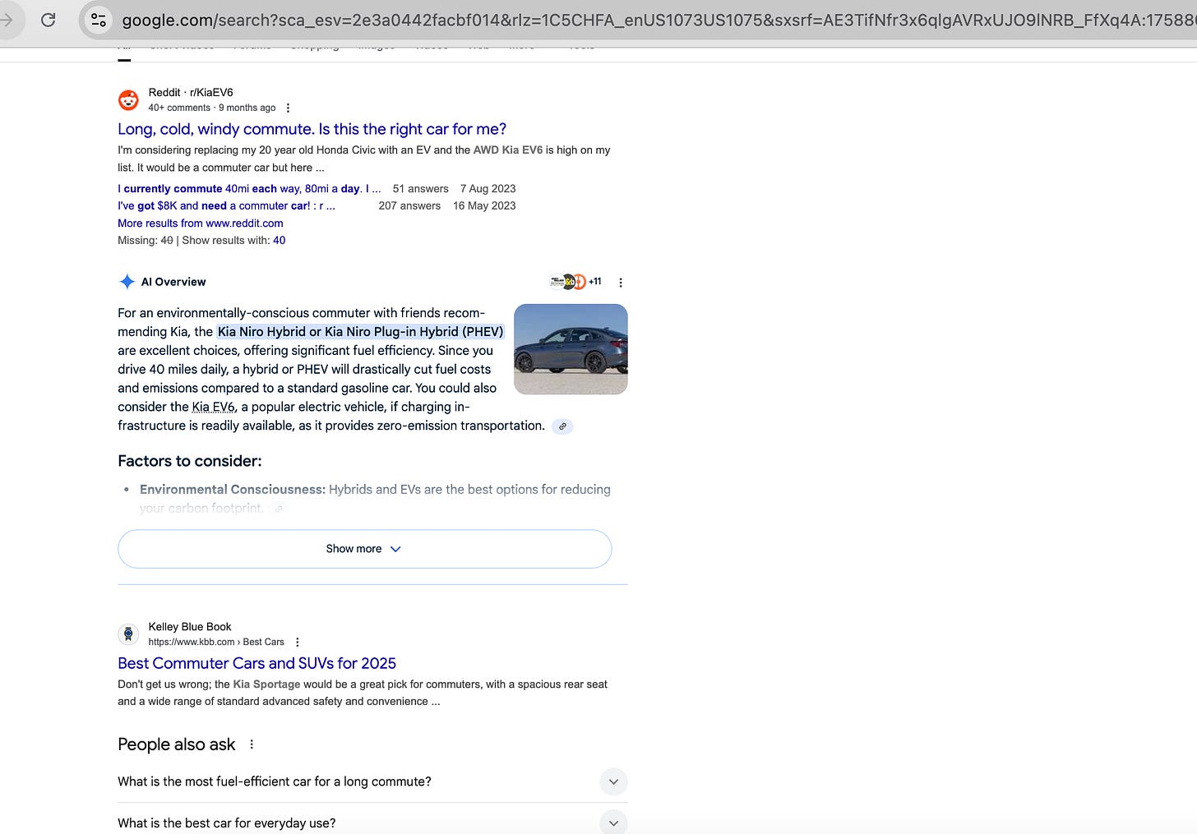Click 'Environmental Consciousness:' bullet text

233,490
